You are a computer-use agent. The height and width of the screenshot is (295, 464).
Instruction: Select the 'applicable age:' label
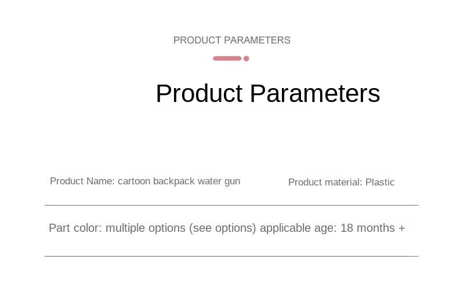click(298, 228)
